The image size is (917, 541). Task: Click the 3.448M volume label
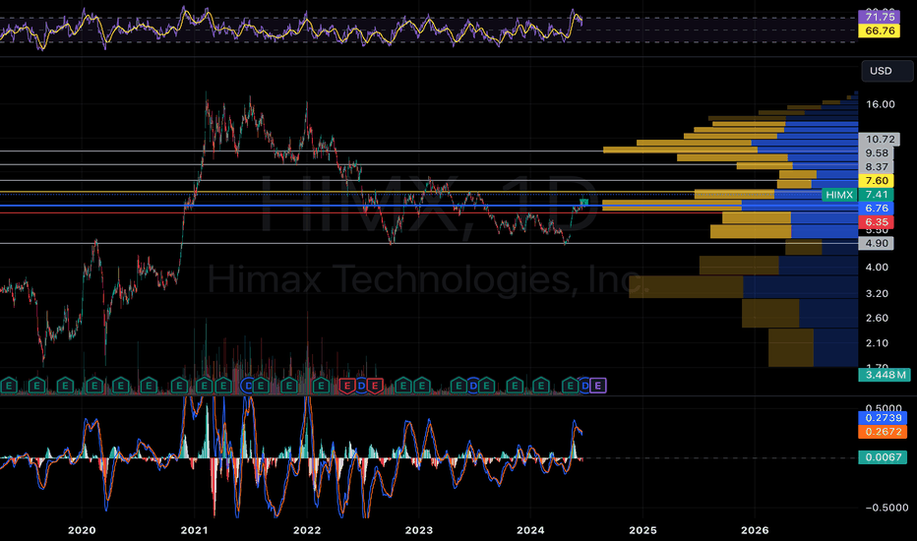point(885,375)
